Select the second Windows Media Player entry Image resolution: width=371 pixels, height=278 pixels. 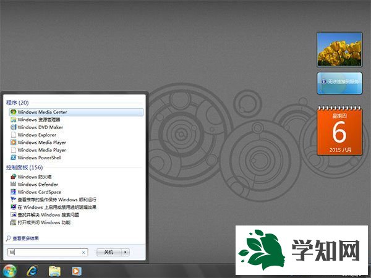click(41, 150)
